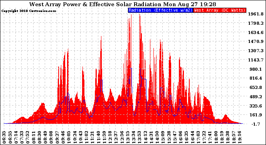Select the 1798.2 y-axis label

pyautogui.click(x=256, y=23)
